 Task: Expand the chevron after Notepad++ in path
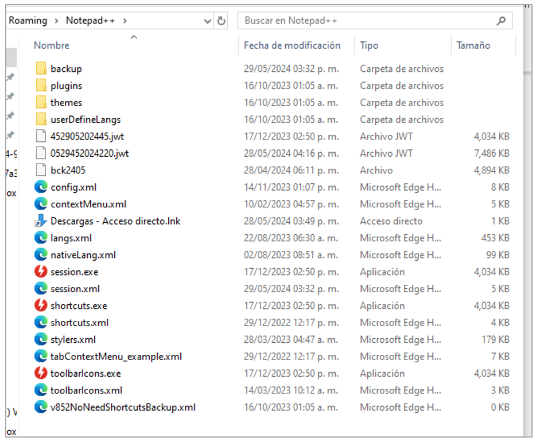point(125,21)
